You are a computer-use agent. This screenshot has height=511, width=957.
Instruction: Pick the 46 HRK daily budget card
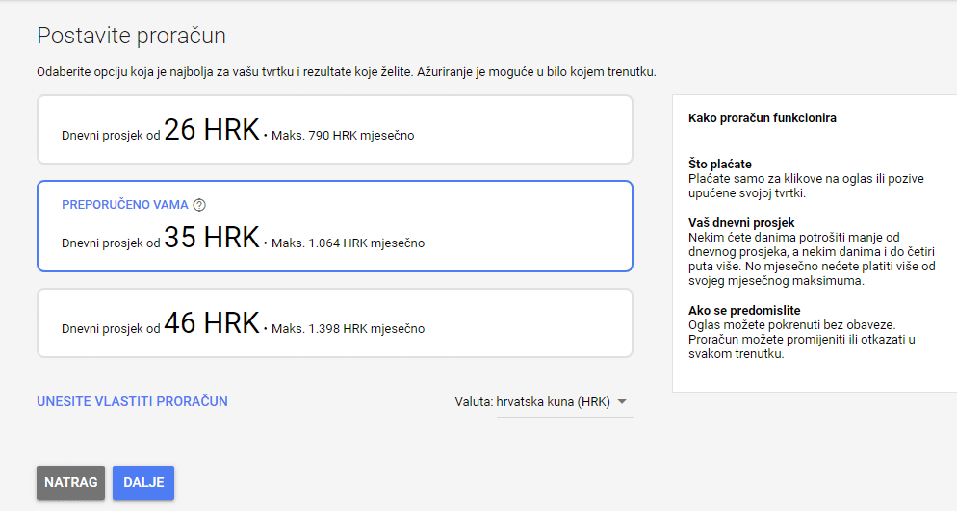pyautogui.click(x=334, y=323)
